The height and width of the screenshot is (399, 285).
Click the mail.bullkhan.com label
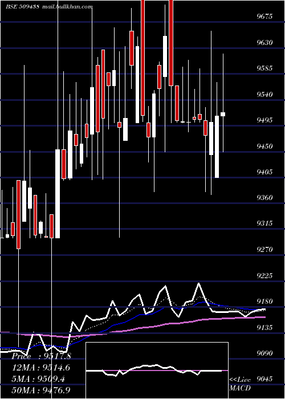tap(67, 7)
